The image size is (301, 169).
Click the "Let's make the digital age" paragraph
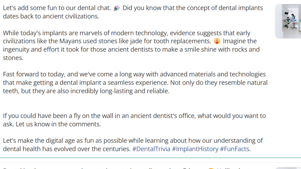tap(133, 145)
